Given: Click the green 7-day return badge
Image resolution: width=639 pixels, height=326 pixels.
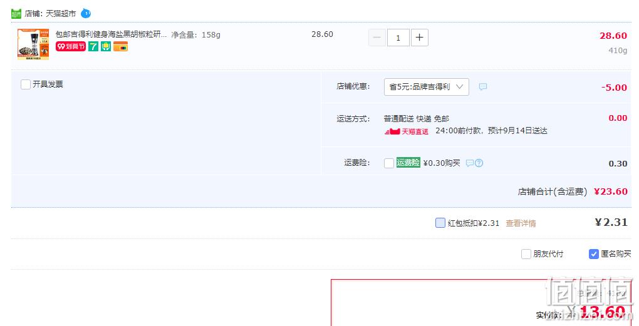Looking at the screenshot, I should [x=93, y=46].
